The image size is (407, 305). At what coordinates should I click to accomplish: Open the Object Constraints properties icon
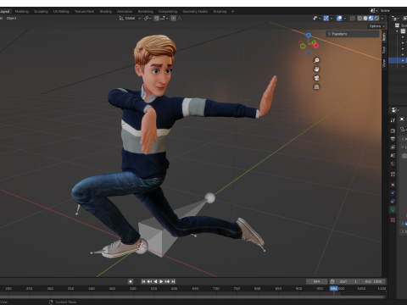[393, 201]
